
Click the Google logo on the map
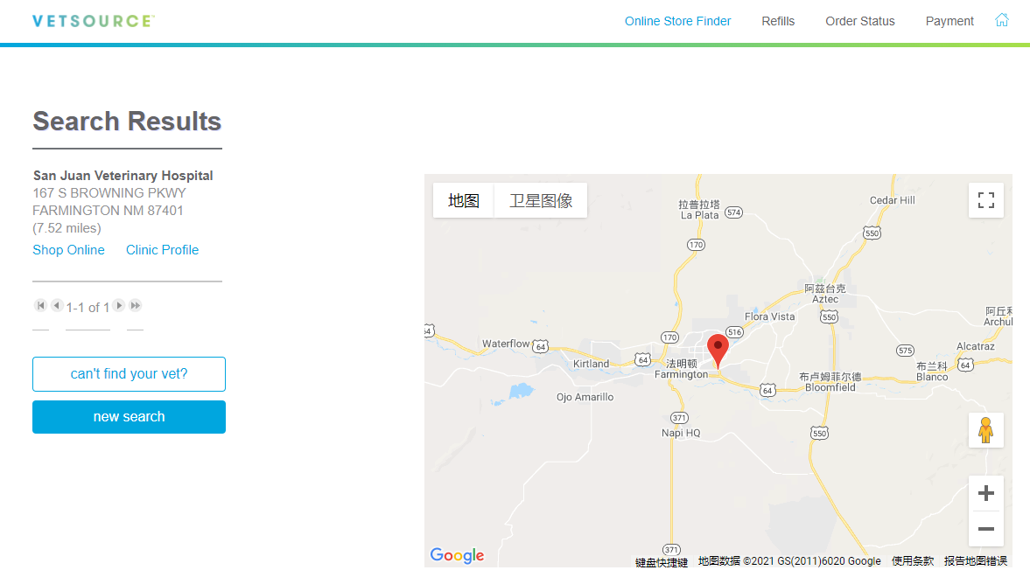click(x=457, y=555)
